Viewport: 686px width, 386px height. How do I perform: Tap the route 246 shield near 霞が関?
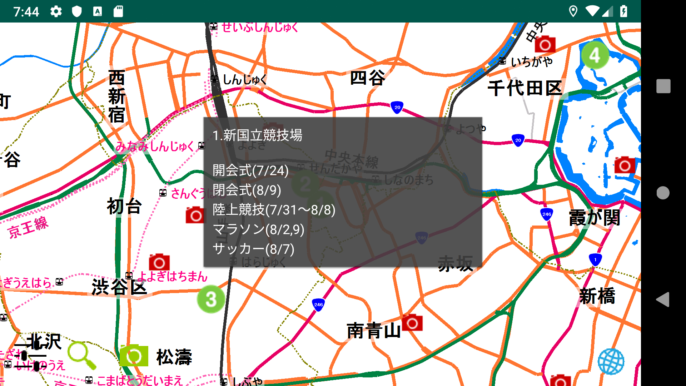coord(547,214)
